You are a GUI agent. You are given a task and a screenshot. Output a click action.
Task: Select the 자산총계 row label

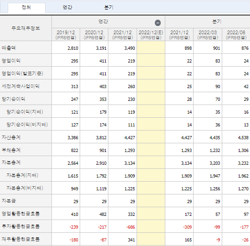coord(11,137)
